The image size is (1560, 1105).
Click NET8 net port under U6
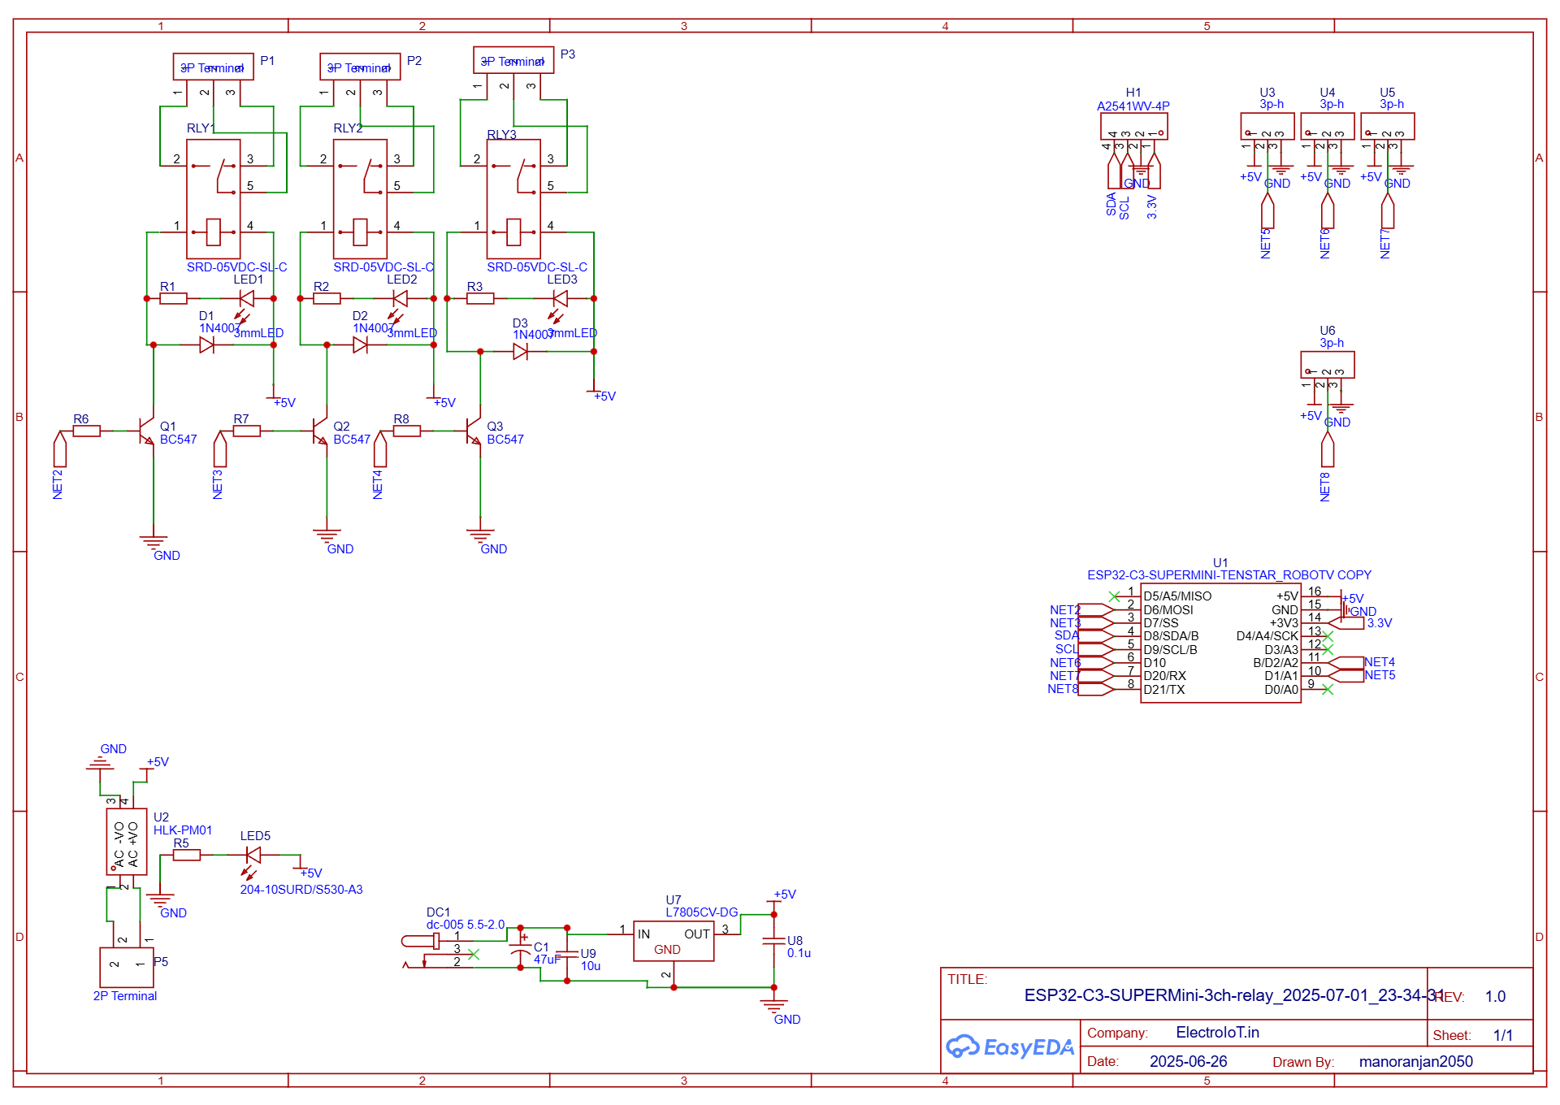tap(1328, 449)
